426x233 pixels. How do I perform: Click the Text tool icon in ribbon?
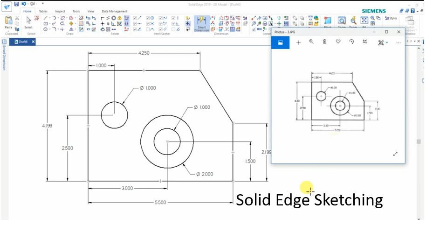(310, 18)
